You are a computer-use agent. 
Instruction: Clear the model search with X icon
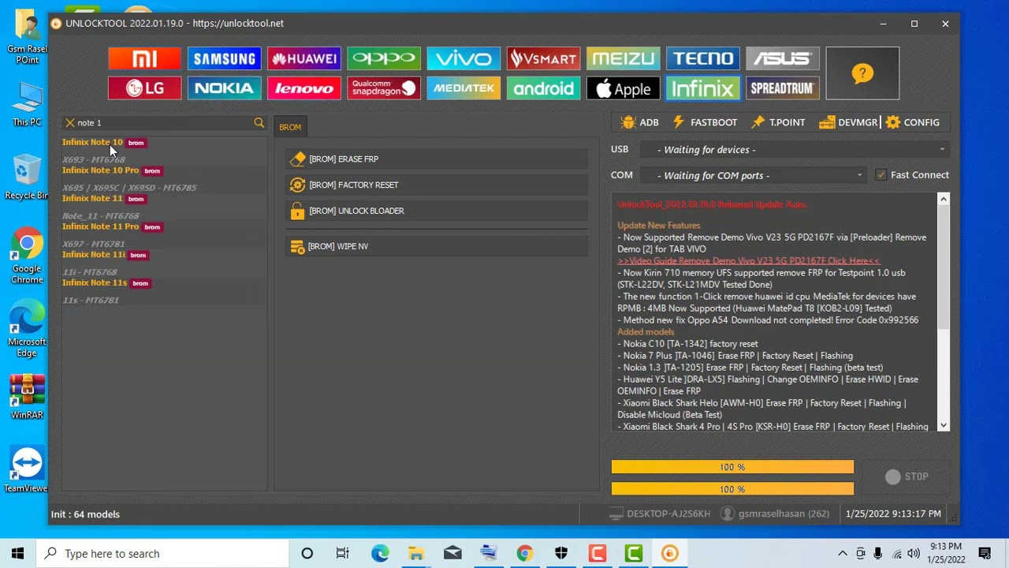click(70, 123)
